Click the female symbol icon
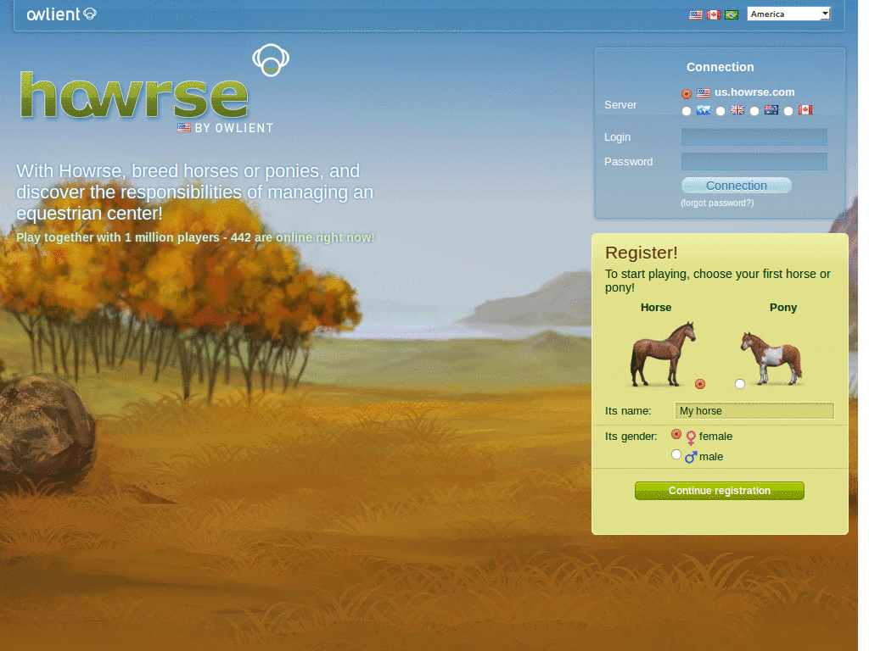The height and width of the screenshot is (651, 869). click(691, 437)
